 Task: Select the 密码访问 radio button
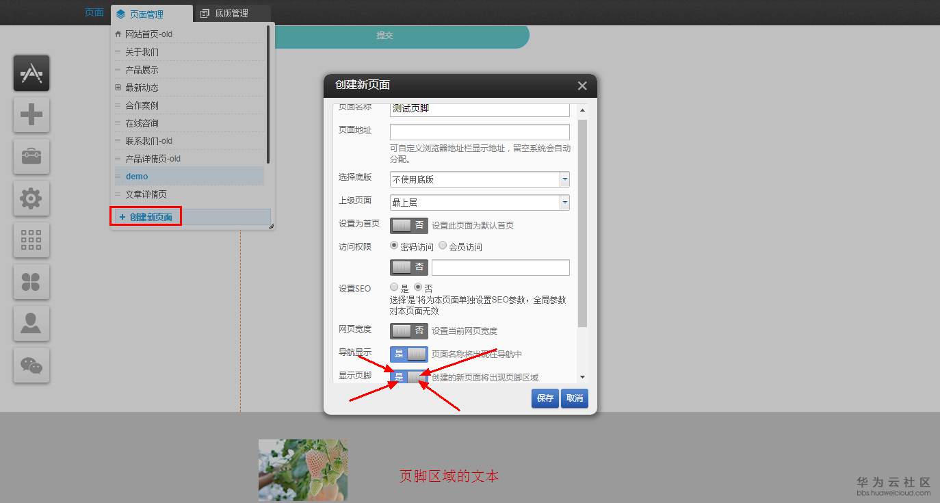point(395,246)
